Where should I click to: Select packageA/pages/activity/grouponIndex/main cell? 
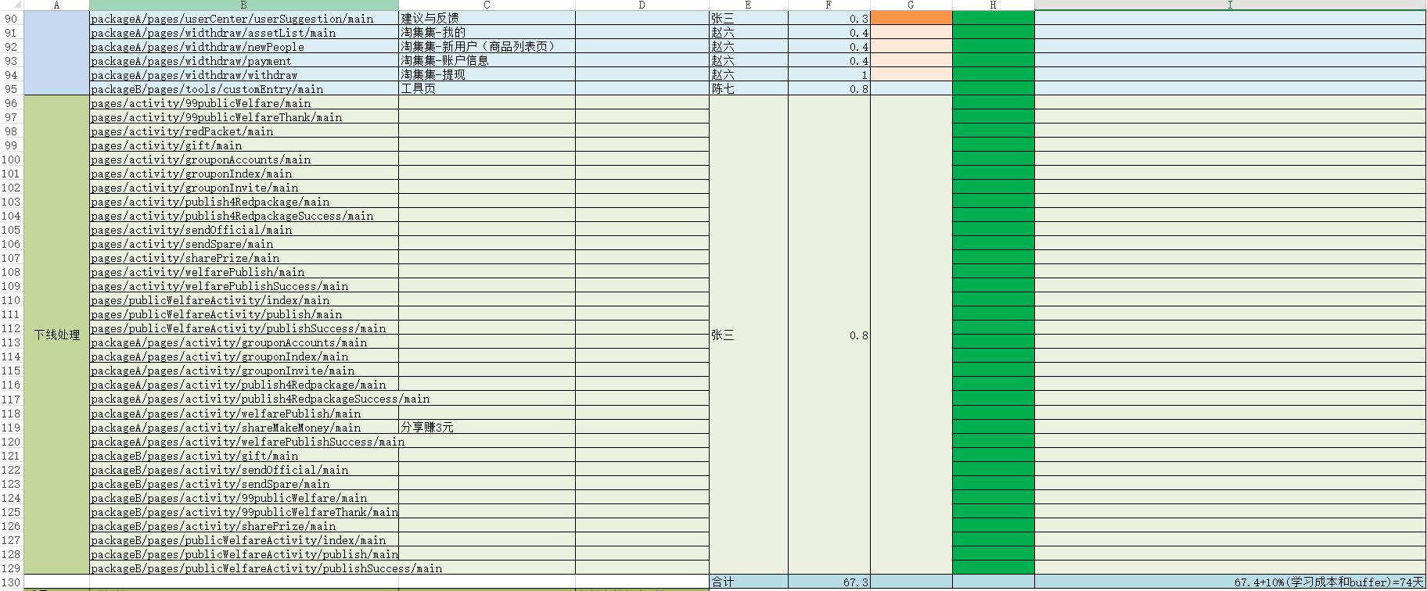[x=244, y=356]
